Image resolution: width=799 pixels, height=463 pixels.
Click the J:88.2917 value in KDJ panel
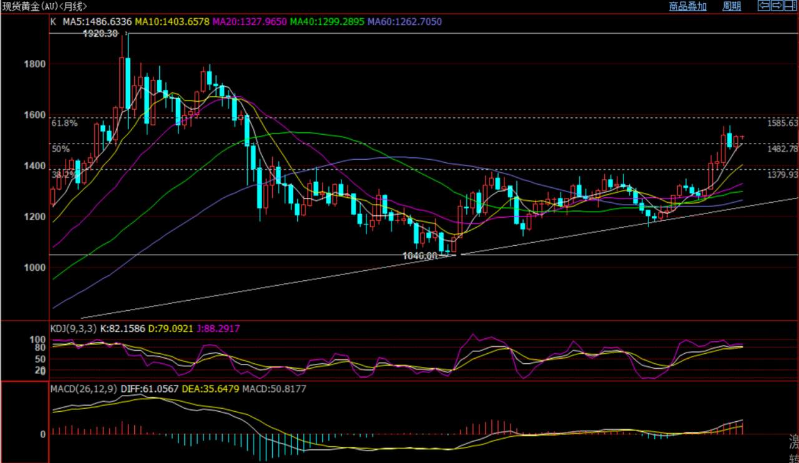[218, 328]
